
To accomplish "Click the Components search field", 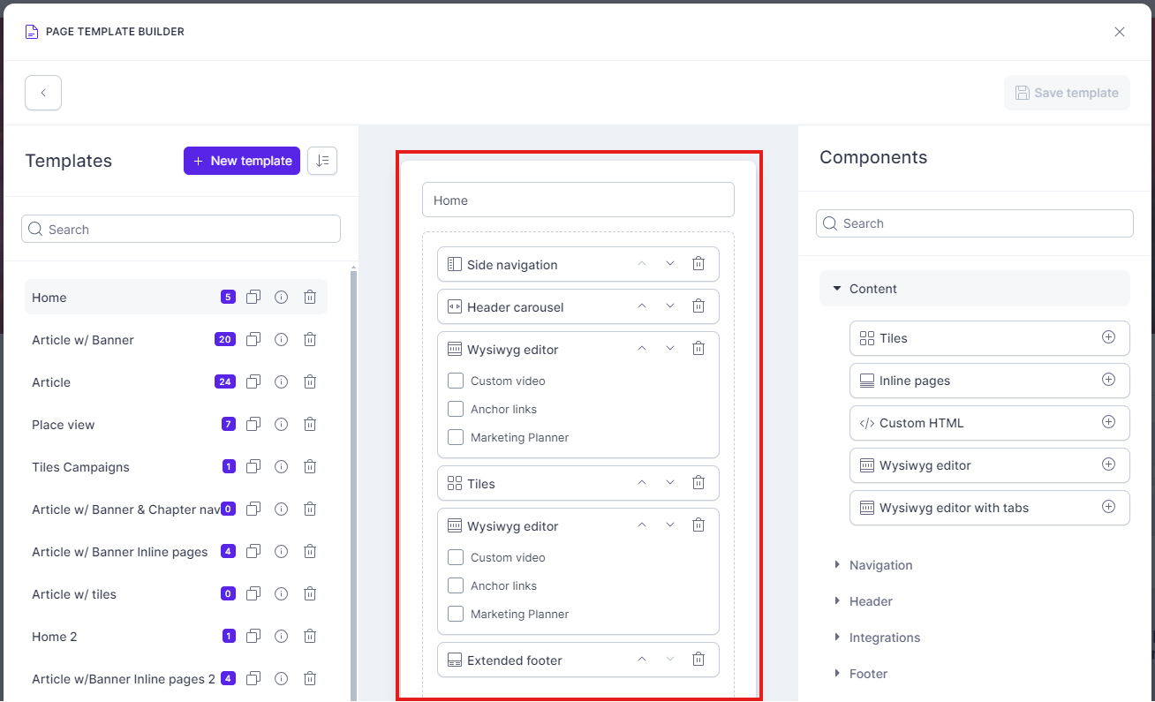I will pos(974,223).
